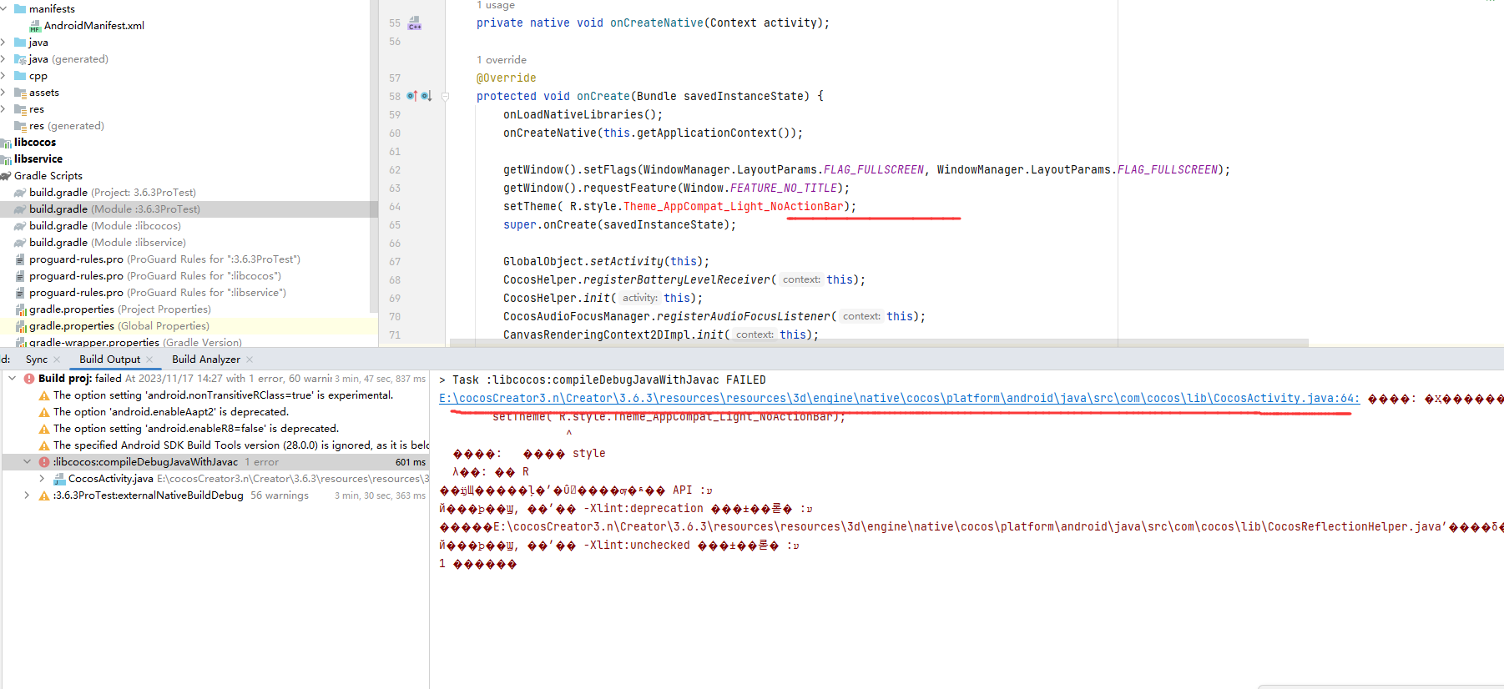Open the CocosActivity.java:64 error link
1504x689 pixels.
(900, 399)
